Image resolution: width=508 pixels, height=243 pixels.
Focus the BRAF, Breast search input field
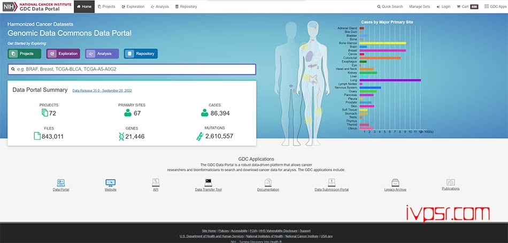[132, 69]
